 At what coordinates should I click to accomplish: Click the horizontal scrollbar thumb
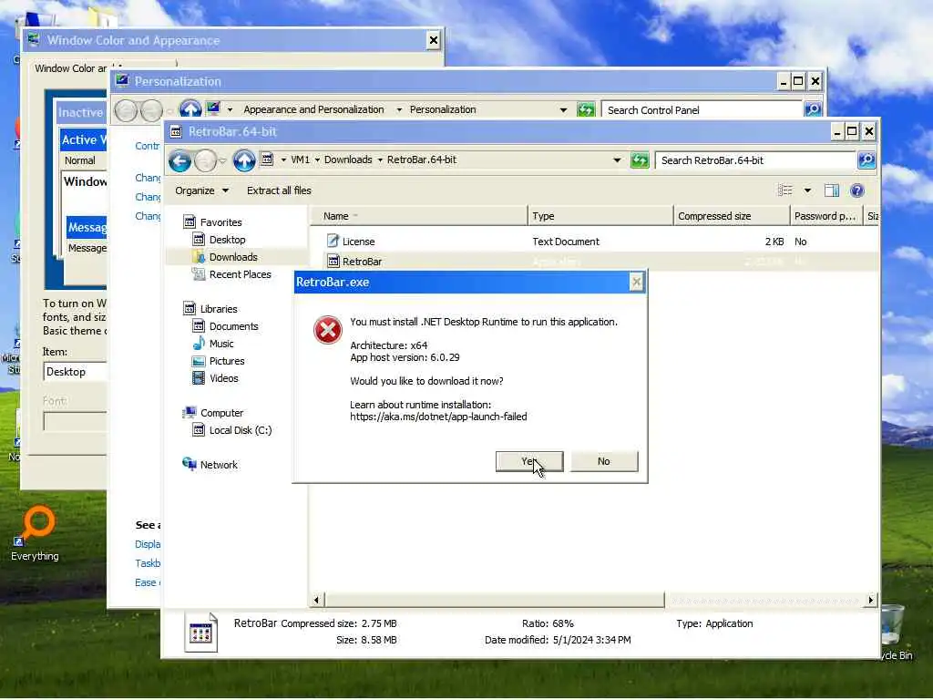point(495,600)
